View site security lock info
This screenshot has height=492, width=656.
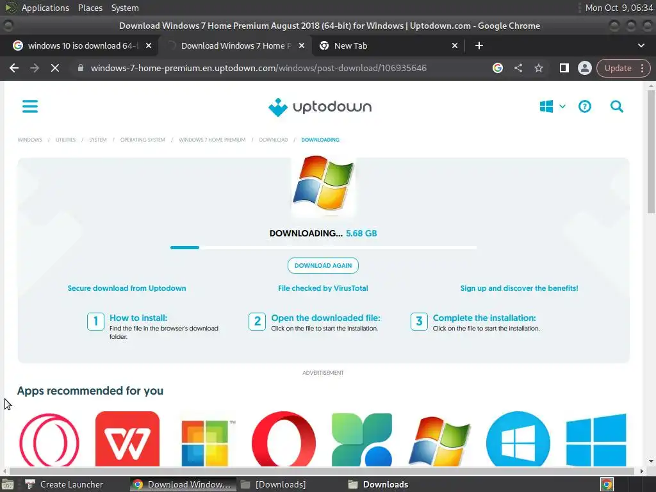(81, 68)
